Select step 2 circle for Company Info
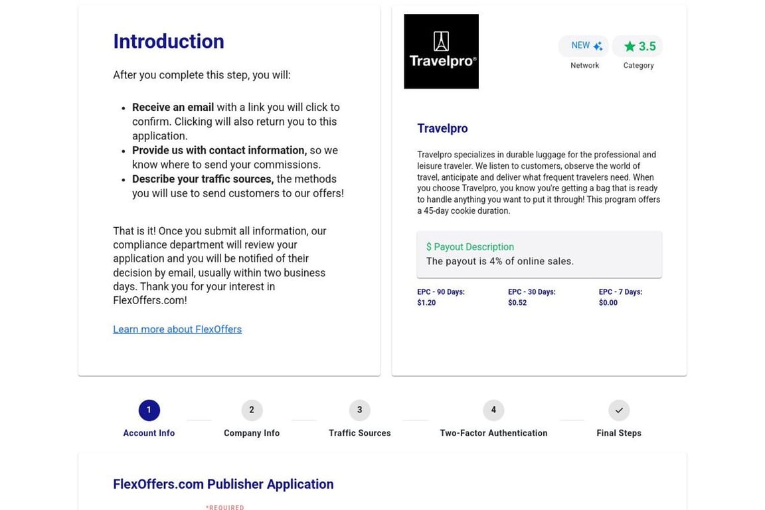This screenshot has height=510, width=765. (252, 410)
